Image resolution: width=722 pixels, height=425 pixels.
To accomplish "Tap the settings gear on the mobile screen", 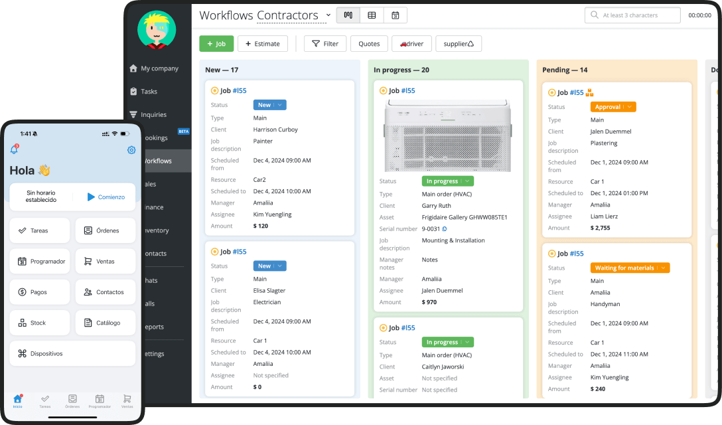I will point(131,150).
